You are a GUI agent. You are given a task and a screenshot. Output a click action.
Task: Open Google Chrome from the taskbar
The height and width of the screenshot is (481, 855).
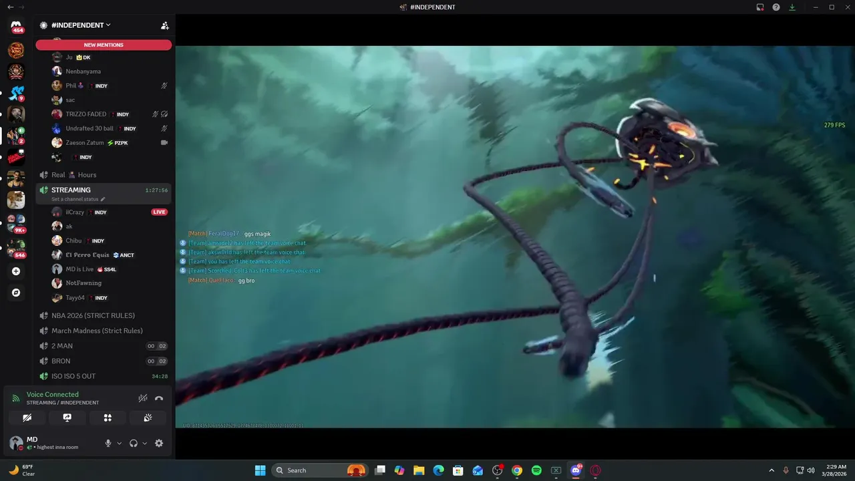pyautogui.click(x=517, y=470)
